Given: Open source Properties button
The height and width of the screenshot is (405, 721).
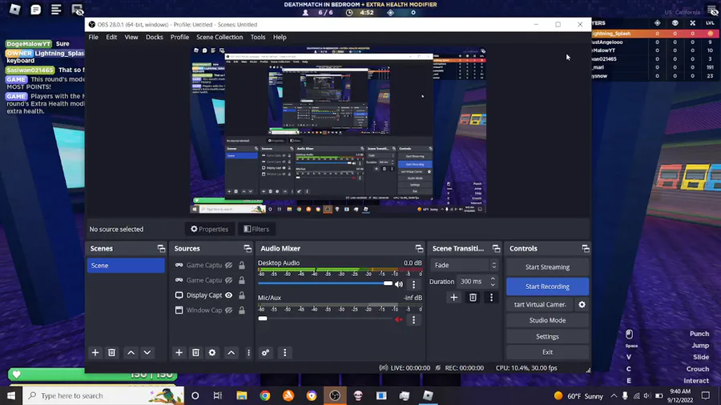Looking at the screenshot, I should [x=210, y=229].
